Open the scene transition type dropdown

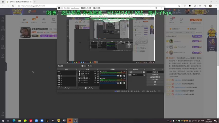click(x=136, y=72)
